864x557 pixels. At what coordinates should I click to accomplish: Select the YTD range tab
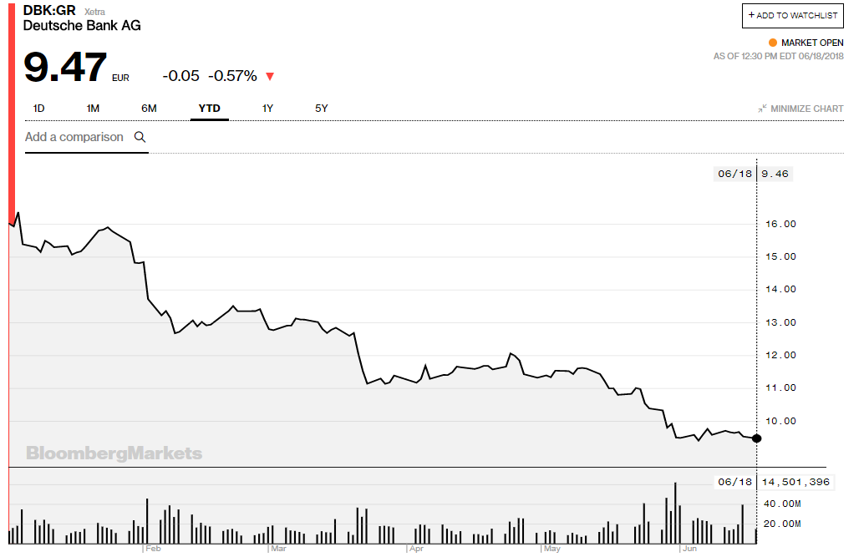(209, 109)
